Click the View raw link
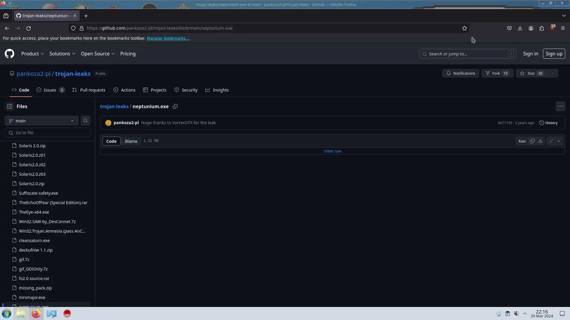 tap(332, 151)
